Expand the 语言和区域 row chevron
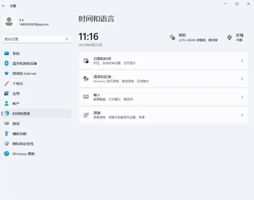254x200 pixels. click(242, 79)
